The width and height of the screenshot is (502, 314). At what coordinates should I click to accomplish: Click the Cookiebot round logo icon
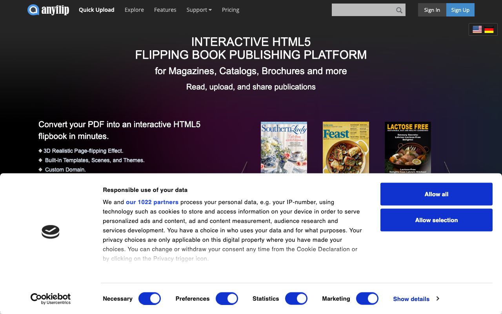pos(51,232)
